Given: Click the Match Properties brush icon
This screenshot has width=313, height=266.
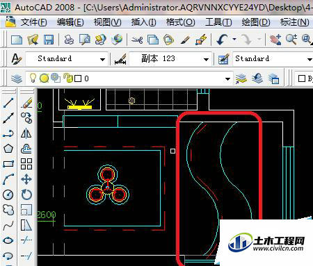Looking at the screenshot, I should tap(185, 40).
